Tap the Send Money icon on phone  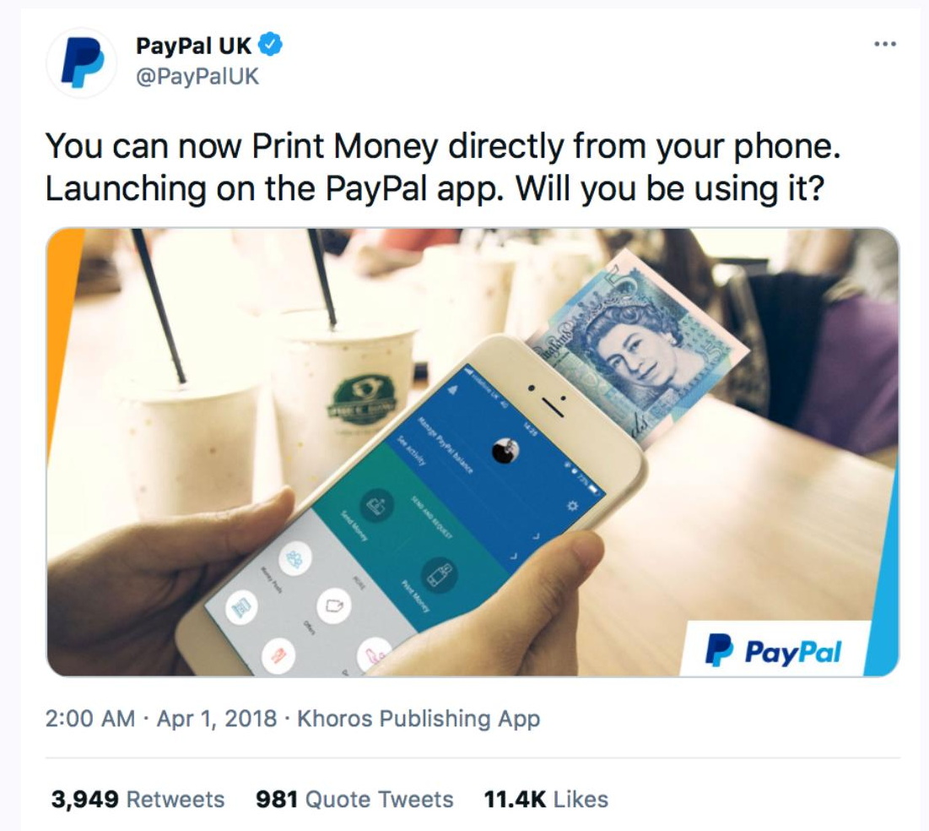click(377, 505)
